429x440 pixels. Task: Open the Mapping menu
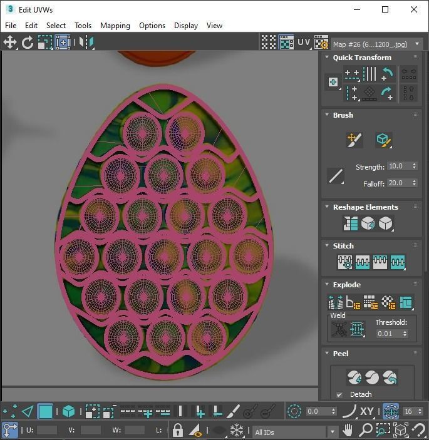coord(115,26)
